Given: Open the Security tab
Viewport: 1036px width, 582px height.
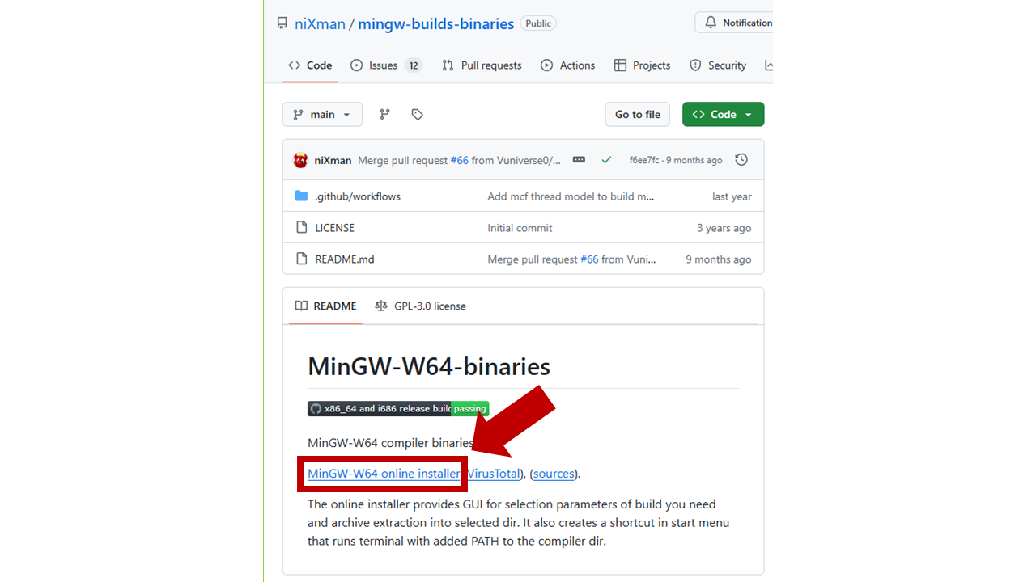Looking at the screenshot, I should pyautogui.click(x=718, y=65).
